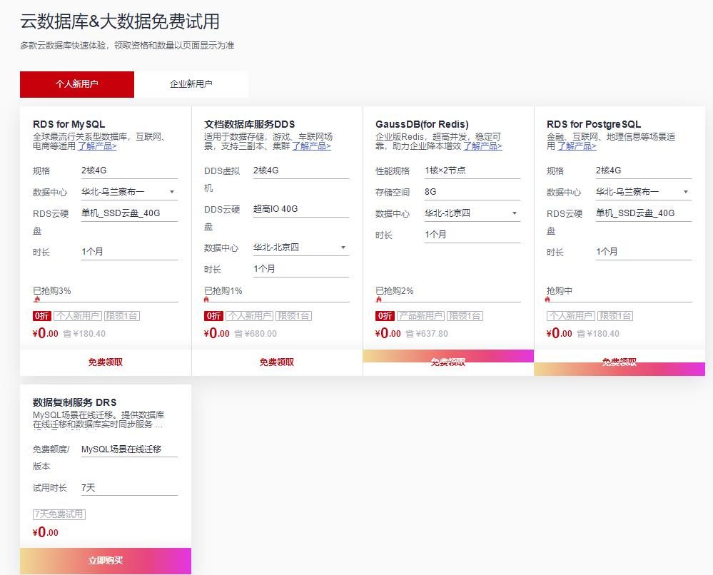Click 规格 field 2核4G in RDS for PostgreSQL card

644,171
